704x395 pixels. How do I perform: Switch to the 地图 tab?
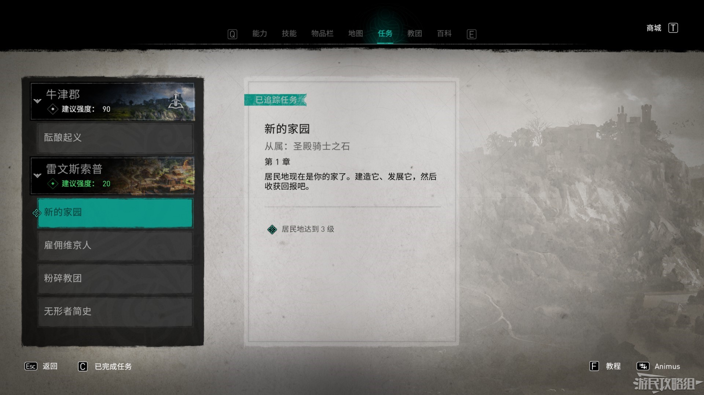pyautogui.click(x=355, y=33)
